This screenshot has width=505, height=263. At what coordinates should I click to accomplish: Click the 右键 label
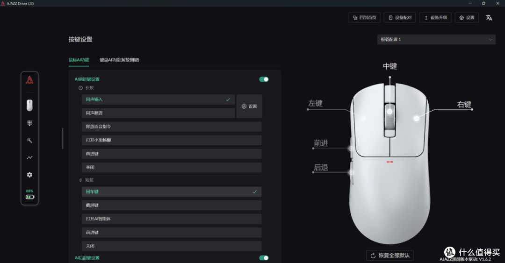(x=464, y=104)
